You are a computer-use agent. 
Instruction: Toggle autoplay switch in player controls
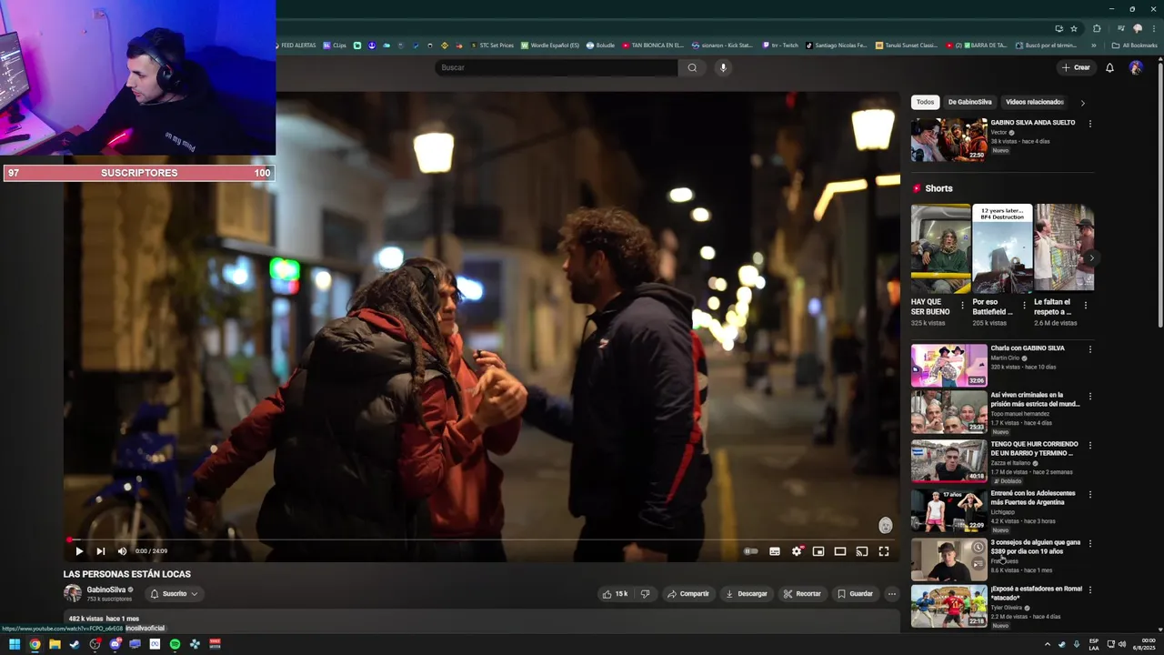point(750,551)
